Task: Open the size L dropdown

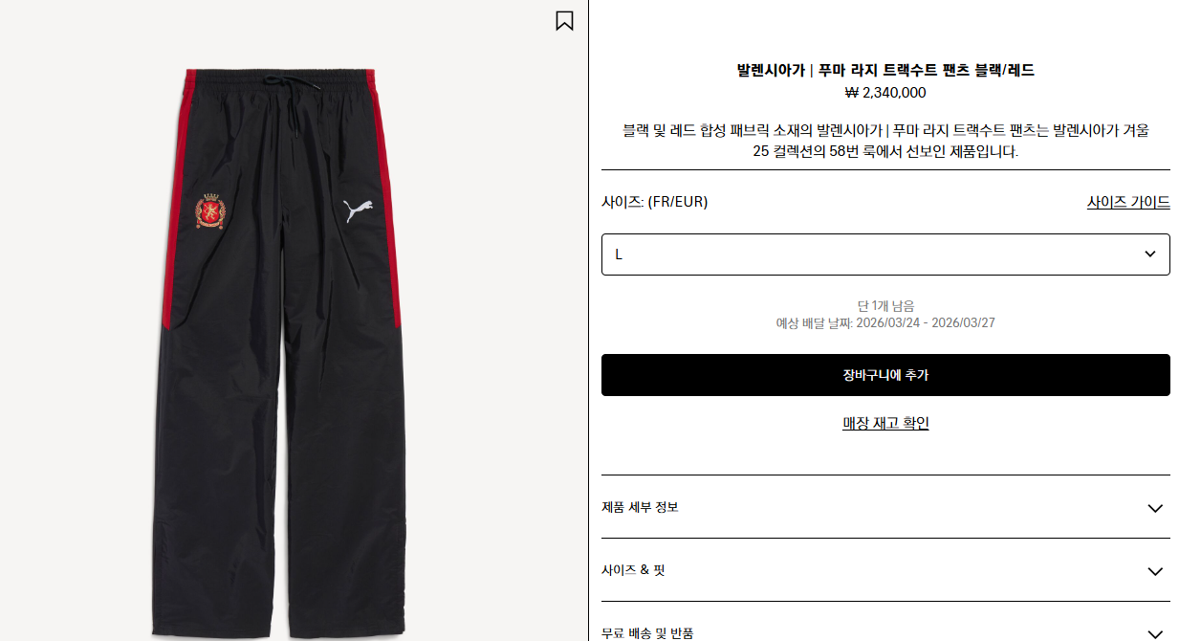Action: point(885,254)
